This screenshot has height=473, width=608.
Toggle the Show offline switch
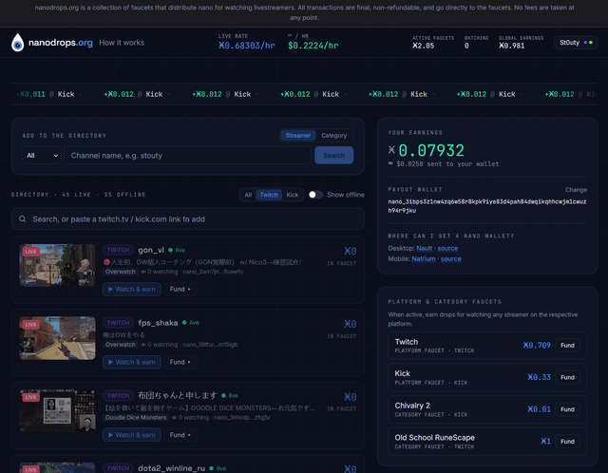[315, 195]
